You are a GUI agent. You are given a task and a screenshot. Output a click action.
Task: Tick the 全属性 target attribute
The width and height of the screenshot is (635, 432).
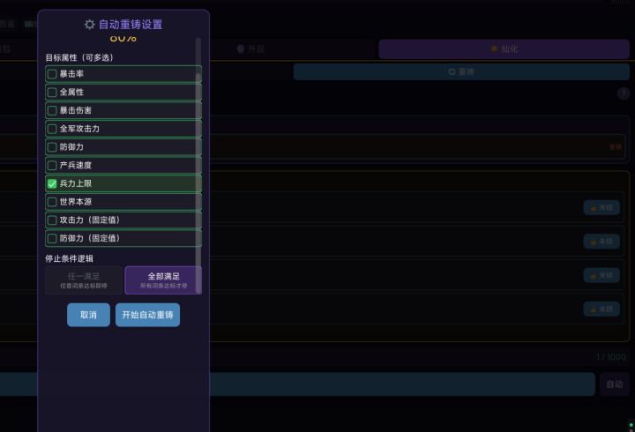click(x=52, y=93)
